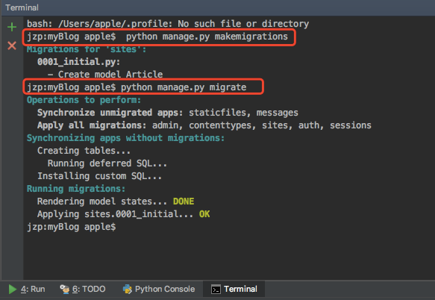Click the 'Installing custom SQL...' line
This screenshot has height=300, width=435.
click(99, 176)
